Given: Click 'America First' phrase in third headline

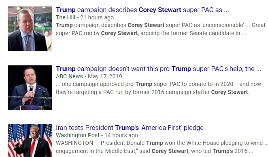Looking at the screenshot, I should (x=161, y=128).
